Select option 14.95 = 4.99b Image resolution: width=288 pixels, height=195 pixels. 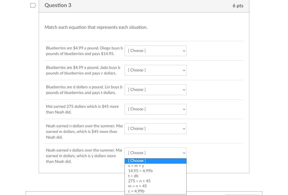point(140,171)
